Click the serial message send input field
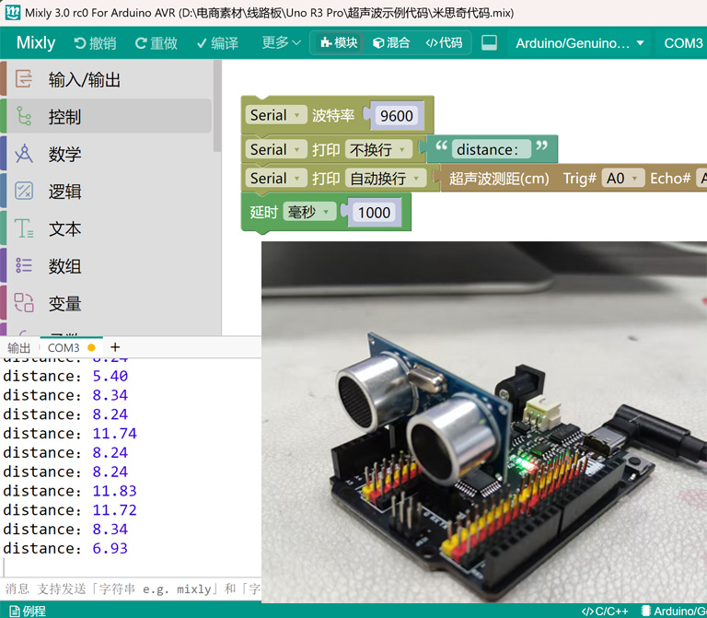This screenshot has height=618, width=707. [133, 589]
